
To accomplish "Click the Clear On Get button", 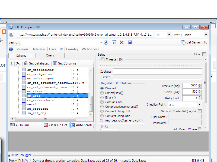I will tap(55, 125).
